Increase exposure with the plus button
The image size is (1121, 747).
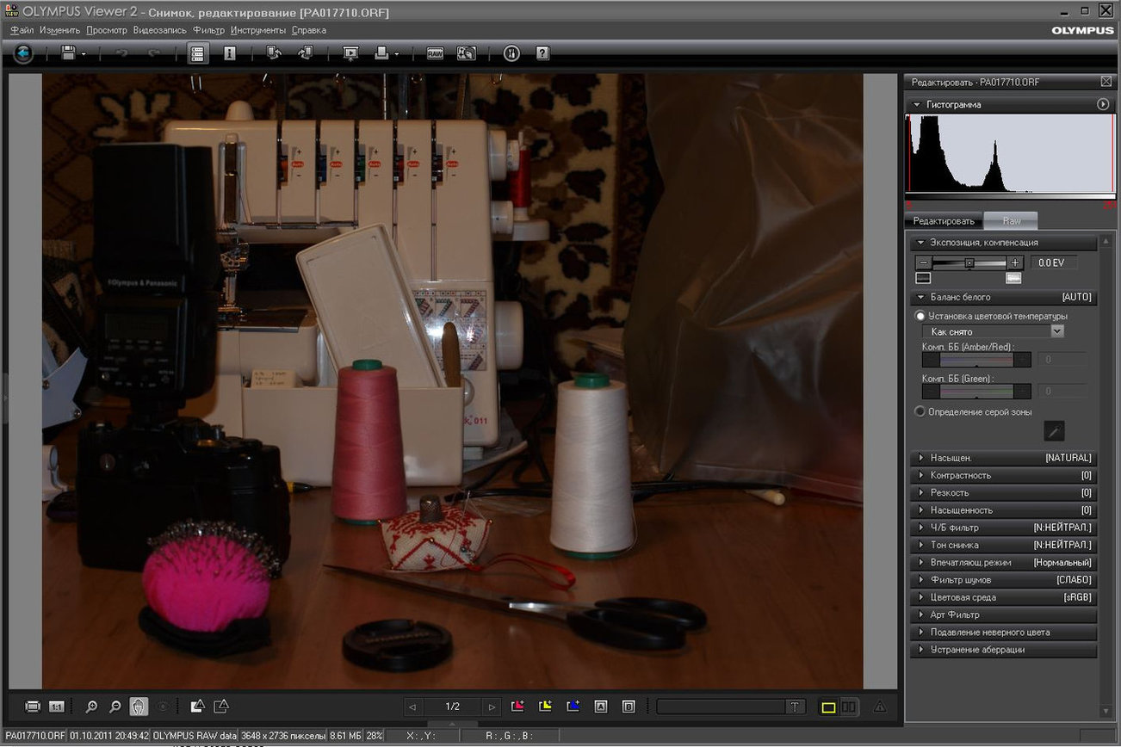tap(1015, 262)
